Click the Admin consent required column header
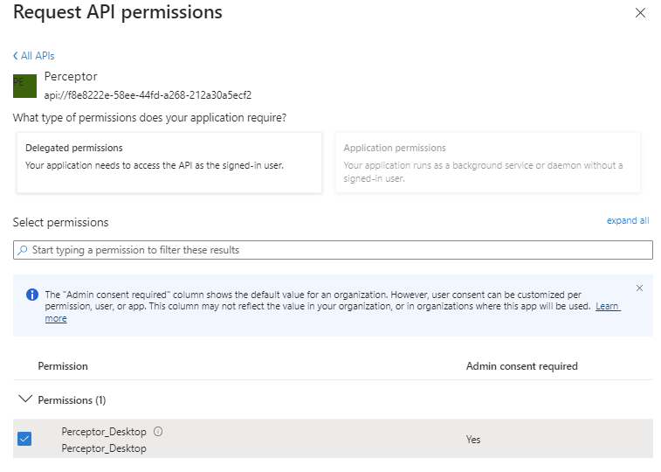The height and width of the screenshot is (472, 661). [x=522, y=366]
